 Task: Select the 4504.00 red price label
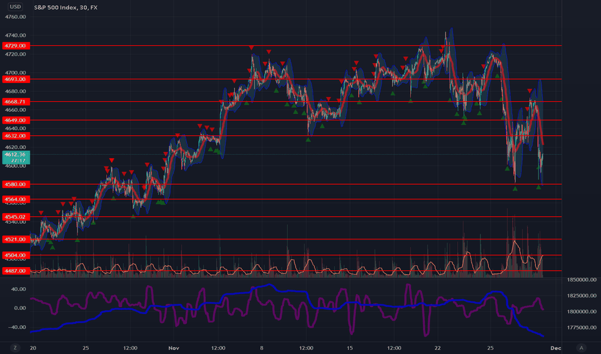point(15,255)
